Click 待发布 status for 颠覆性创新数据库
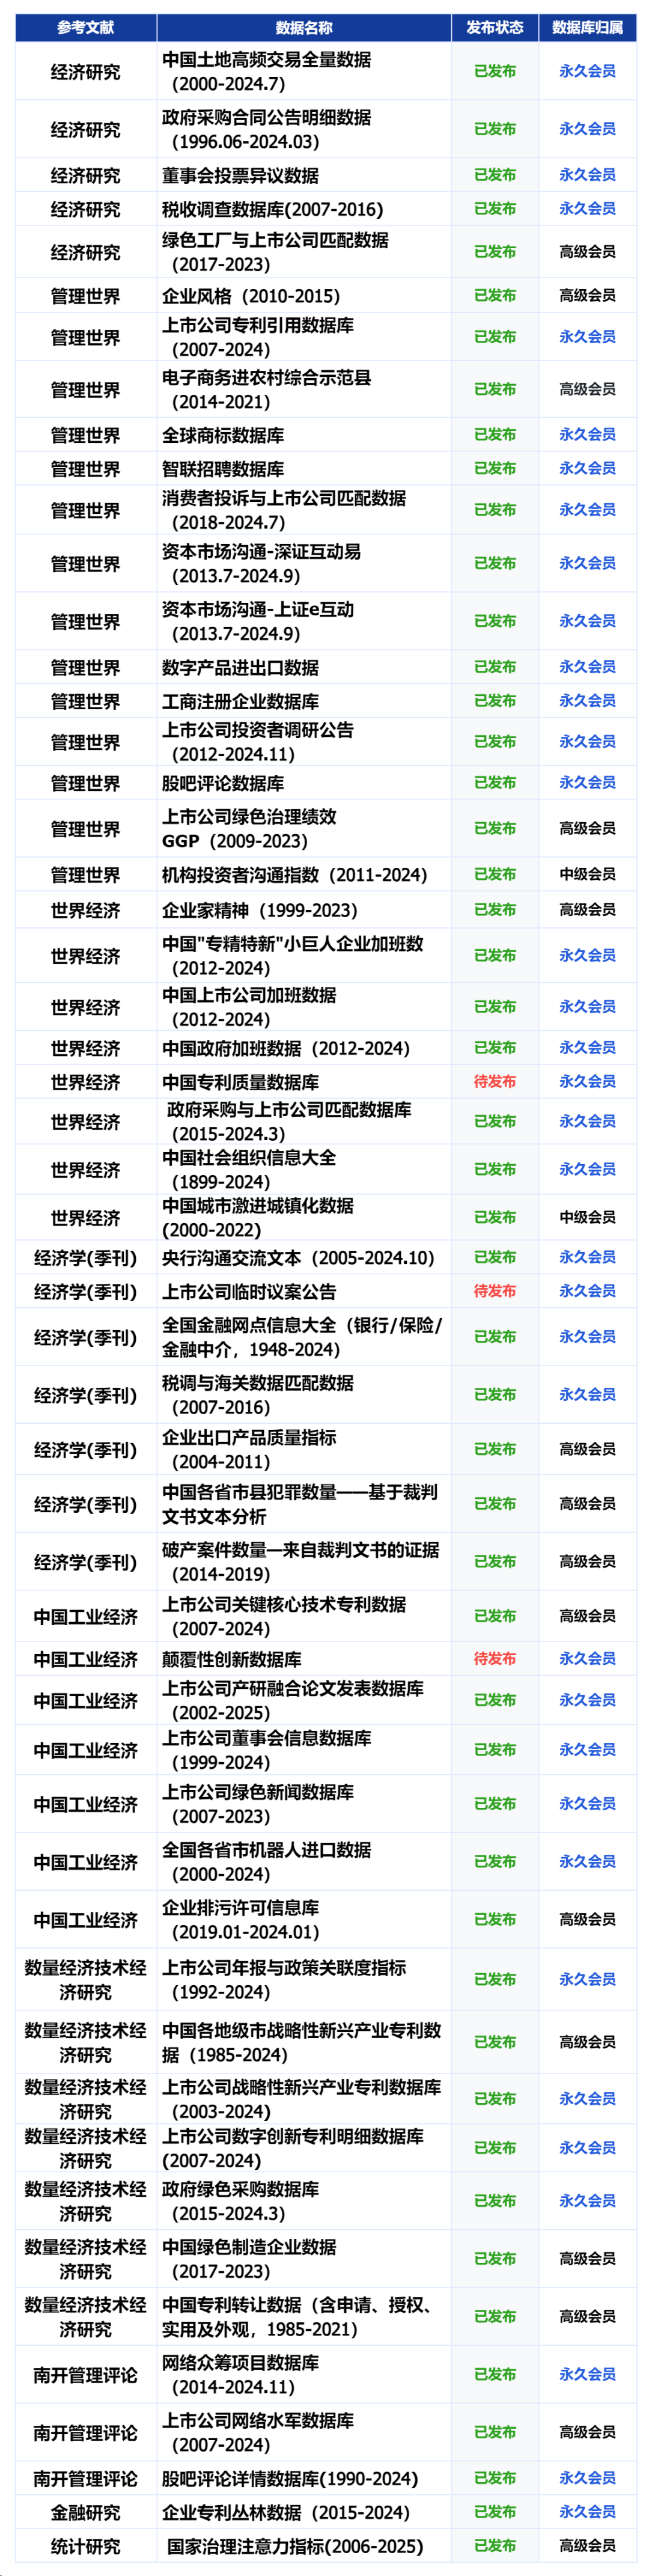Screen dimensions: 649x2576 494,1659
